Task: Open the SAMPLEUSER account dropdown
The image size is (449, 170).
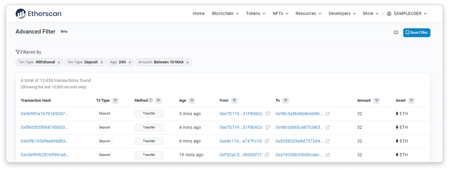Action: point(407,14)
